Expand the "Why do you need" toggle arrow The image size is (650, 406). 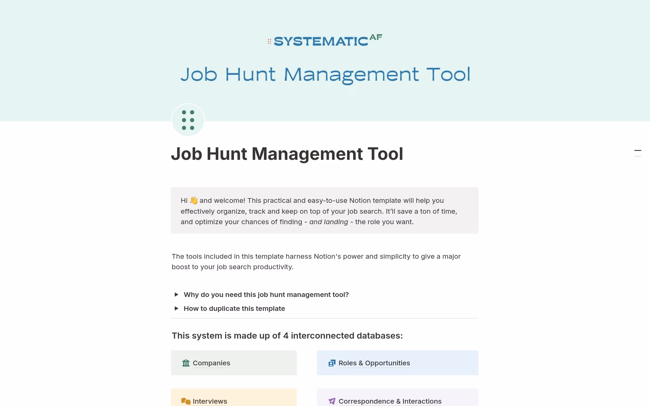pyautogui.click(x=176, y=295)
